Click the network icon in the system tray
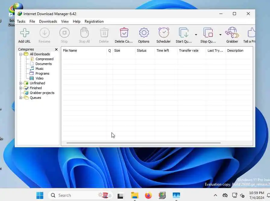Screen dimensions: 270x201 (x=235, y=195)
